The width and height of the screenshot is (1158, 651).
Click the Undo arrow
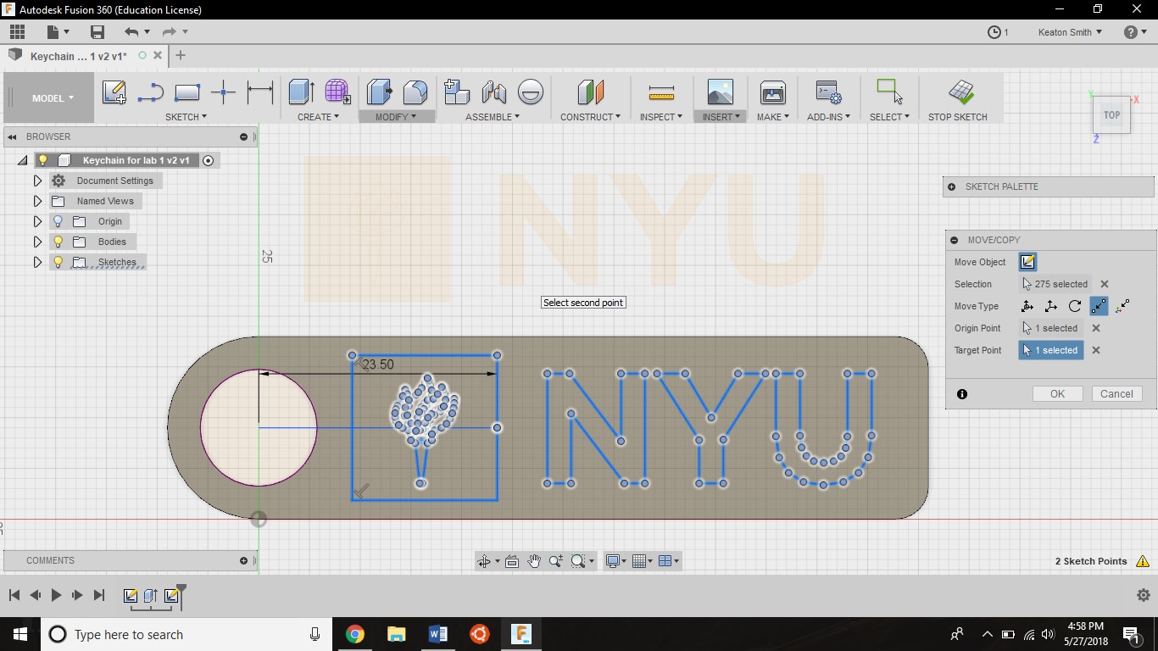[x=131, y=32]
